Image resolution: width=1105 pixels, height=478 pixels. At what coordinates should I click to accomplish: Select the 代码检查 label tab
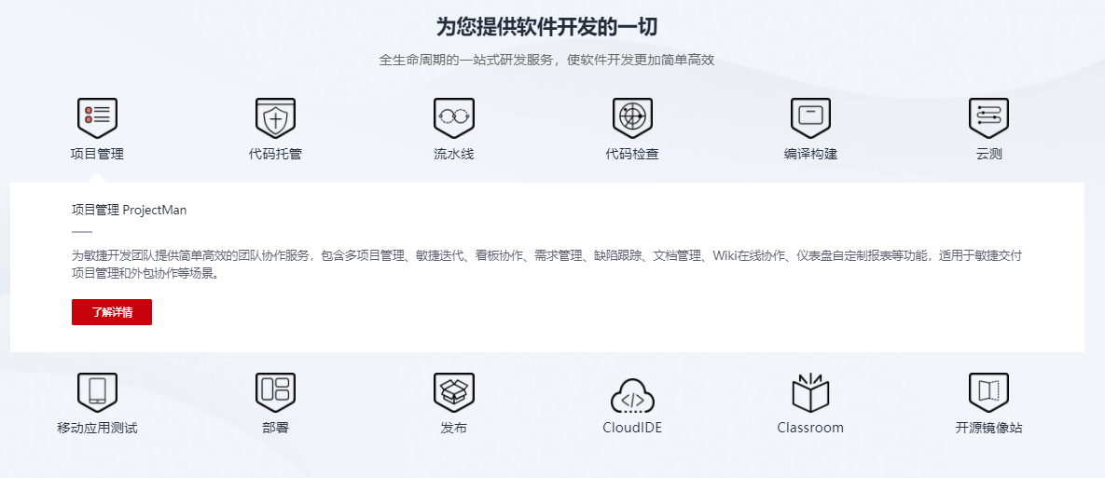click(632, 154)
